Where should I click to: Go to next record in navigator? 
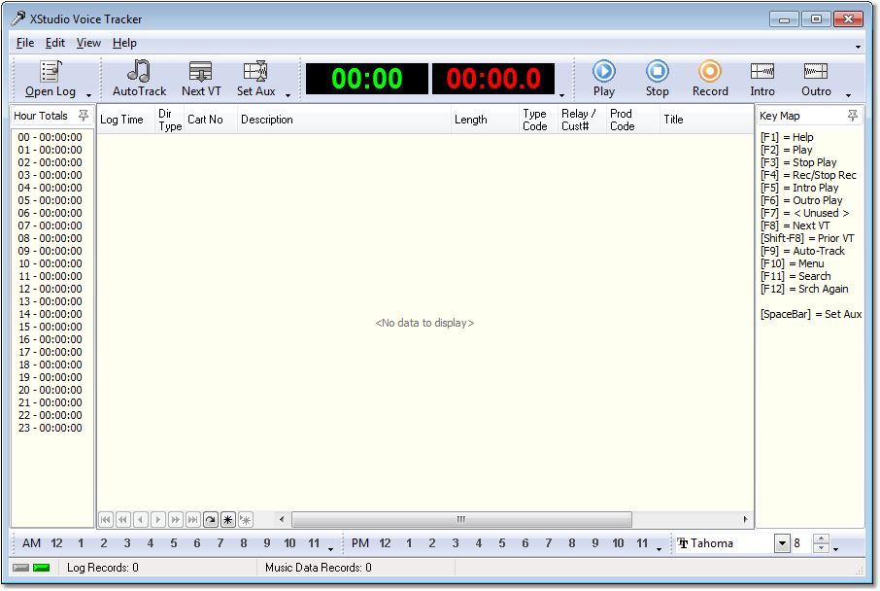pos(157,520)
